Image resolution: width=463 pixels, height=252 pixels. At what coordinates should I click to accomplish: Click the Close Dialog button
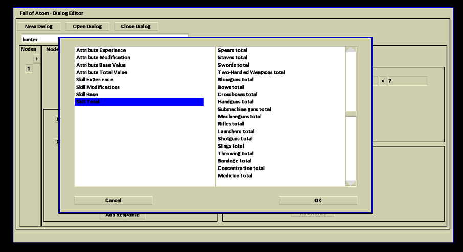coord(136,26)
